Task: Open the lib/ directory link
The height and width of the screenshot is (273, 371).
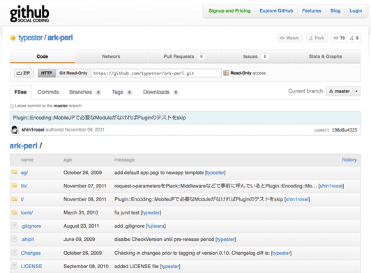Action: 24,186
